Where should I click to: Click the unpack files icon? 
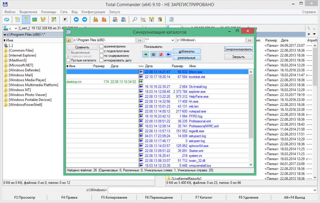click(104, 20)
